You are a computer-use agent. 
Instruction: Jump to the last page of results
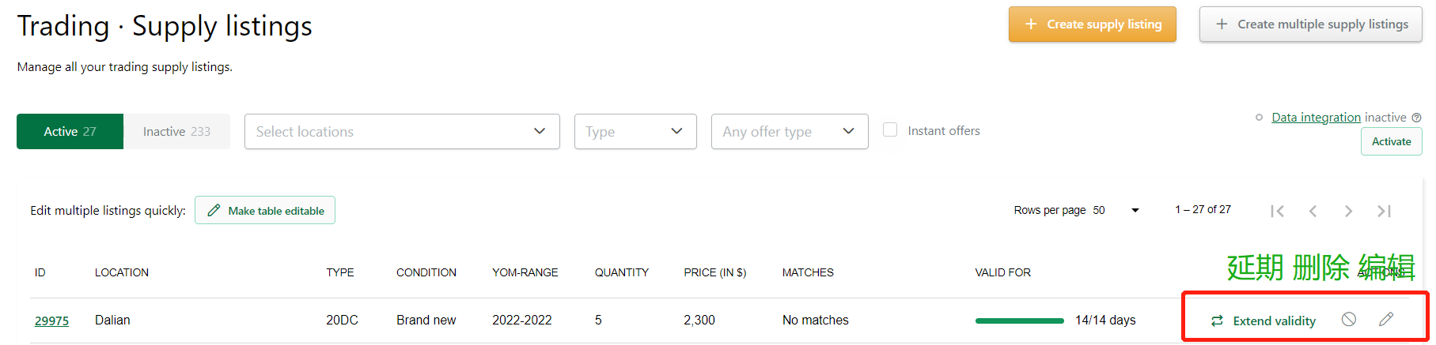pyautogui.click(x=1384, y=211)
